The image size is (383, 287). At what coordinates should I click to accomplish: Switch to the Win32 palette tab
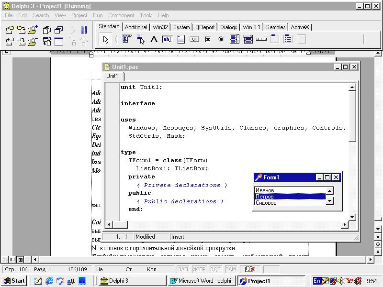[x=160, y=27]
